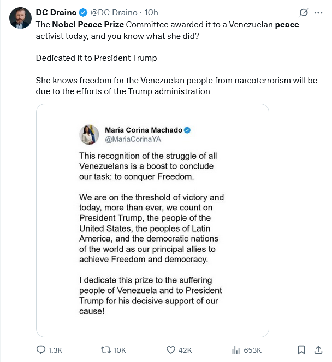Bookmark this post
This screenshot has width=332, height=362.
(x=301, y=350)
